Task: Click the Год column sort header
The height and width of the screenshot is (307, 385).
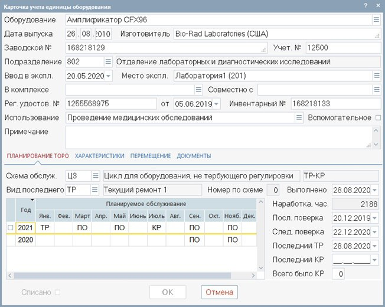Action: click(26, 210)
